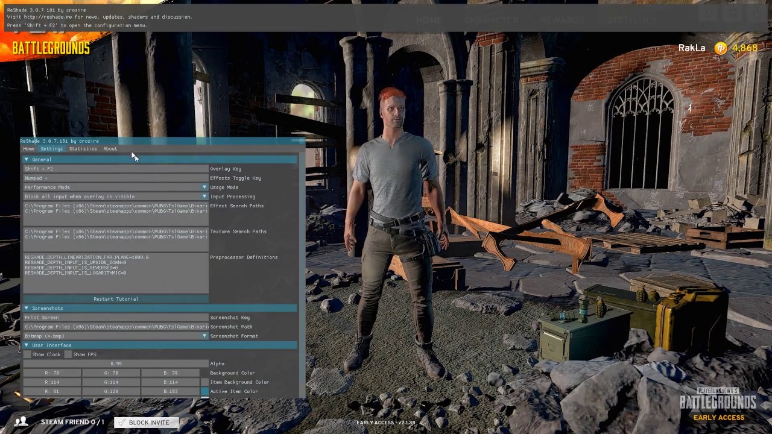Open the ReShade Home tab
Image resolution: width=772 pixels, height=434 pixels.
[x=28, y=149]
